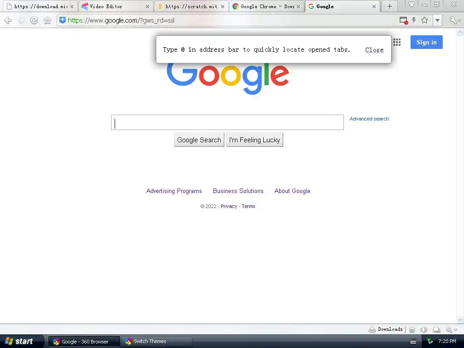Click the blocked popup icon in address bar
464x348 pixels.
point(404,20)
